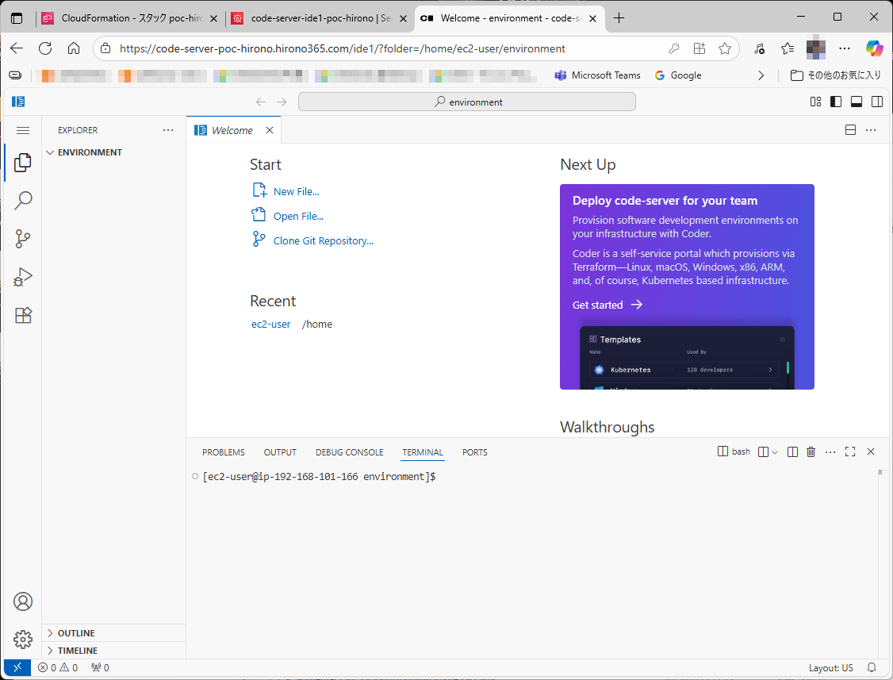Open the Explorer view in activity bar
Image resolution: width=893 pixels, height=680 pixels.
(x=23, y=163)
